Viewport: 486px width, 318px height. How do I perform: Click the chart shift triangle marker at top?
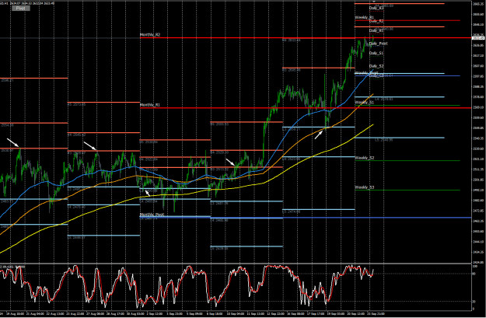point(374,2)
